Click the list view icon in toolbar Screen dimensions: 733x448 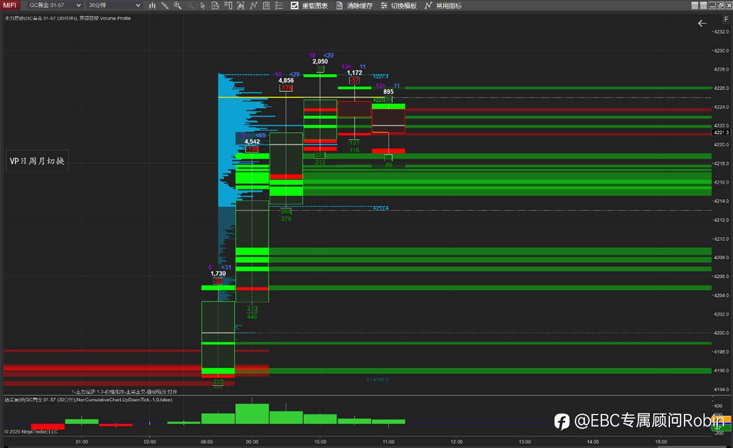(279, 5)
